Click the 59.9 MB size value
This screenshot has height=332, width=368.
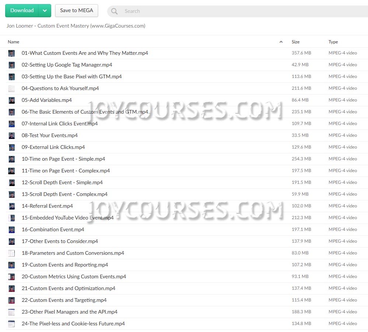[x=300, y=194]
